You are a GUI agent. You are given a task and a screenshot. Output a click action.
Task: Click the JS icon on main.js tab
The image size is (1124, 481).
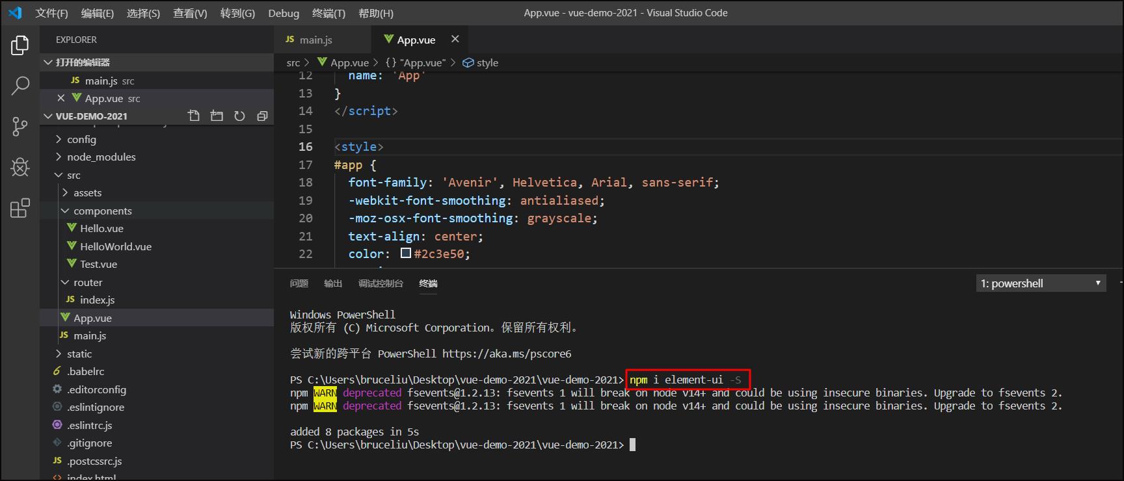pos(290,39)
